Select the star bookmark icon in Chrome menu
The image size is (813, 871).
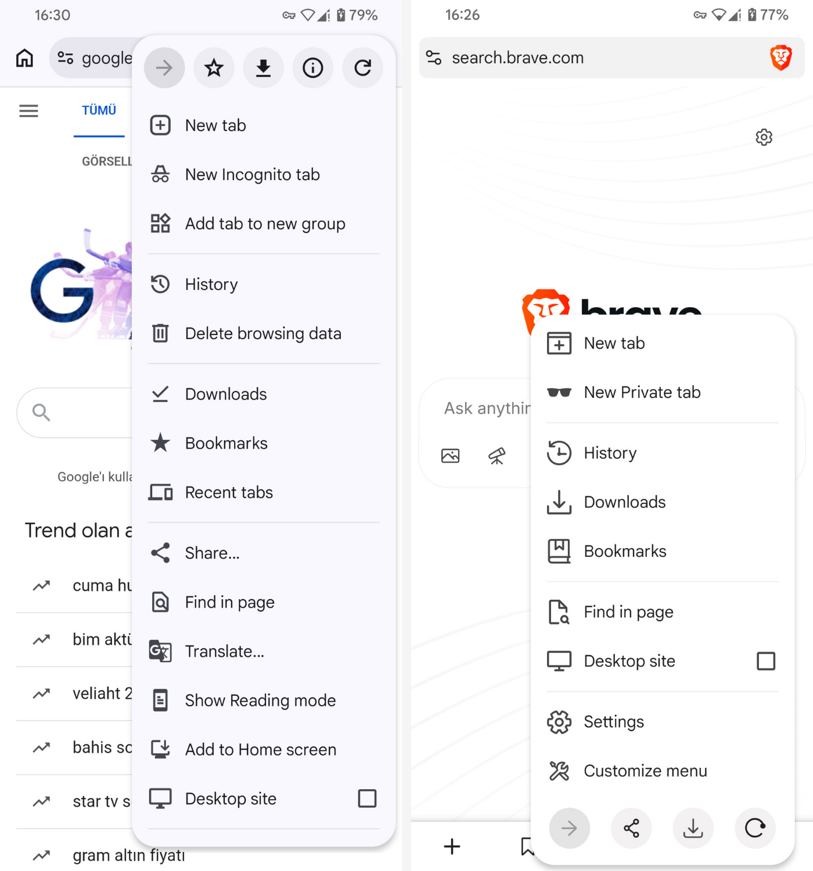(x=214, y=67)
